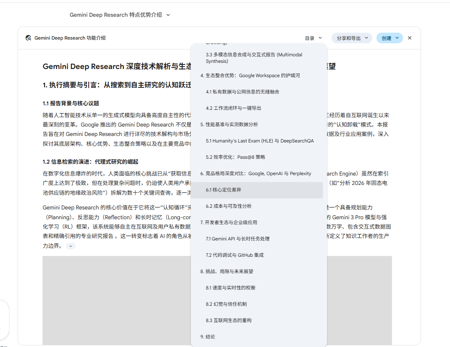This screenshot has height=347, width=450.
Task: Go to section 4. 生态整合优势
Action: coord(257,76)
